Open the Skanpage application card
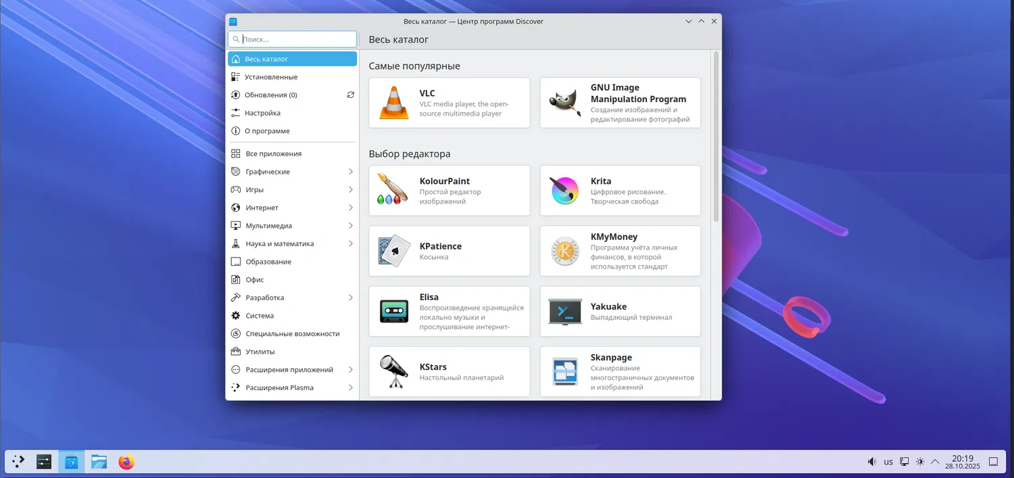Screen dimensions: 1014x478 tap(621, 372)
